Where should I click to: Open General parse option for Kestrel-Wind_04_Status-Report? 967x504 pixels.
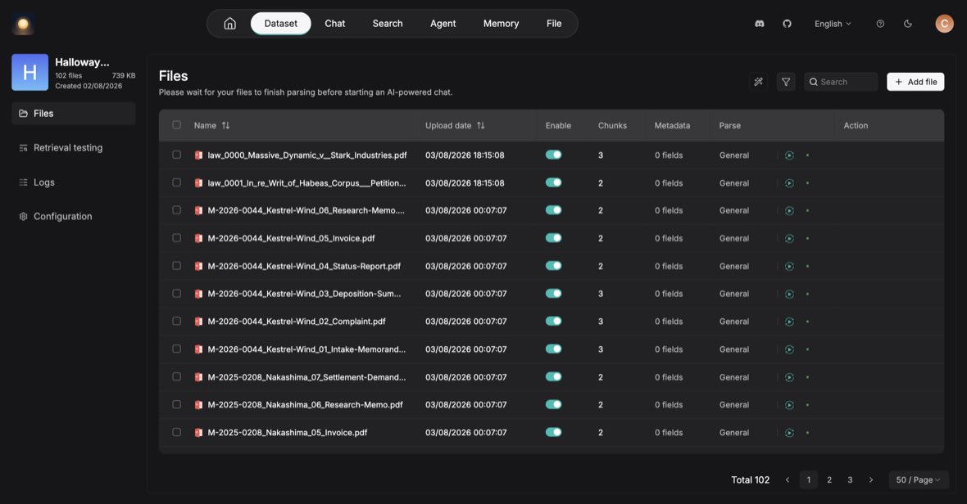click(734, 267)
